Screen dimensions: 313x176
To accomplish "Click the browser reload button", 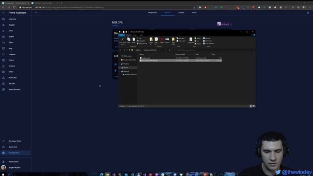I will [x=14, y=7].
